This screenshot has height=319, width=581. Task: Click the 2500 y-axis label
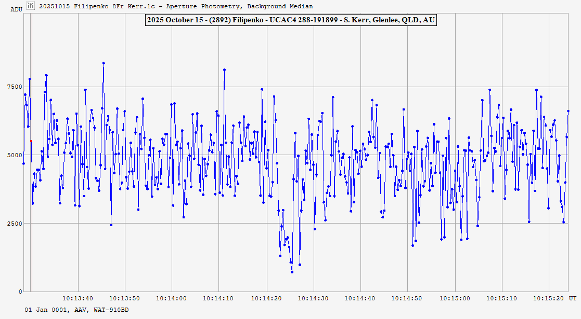coord(13,224)
